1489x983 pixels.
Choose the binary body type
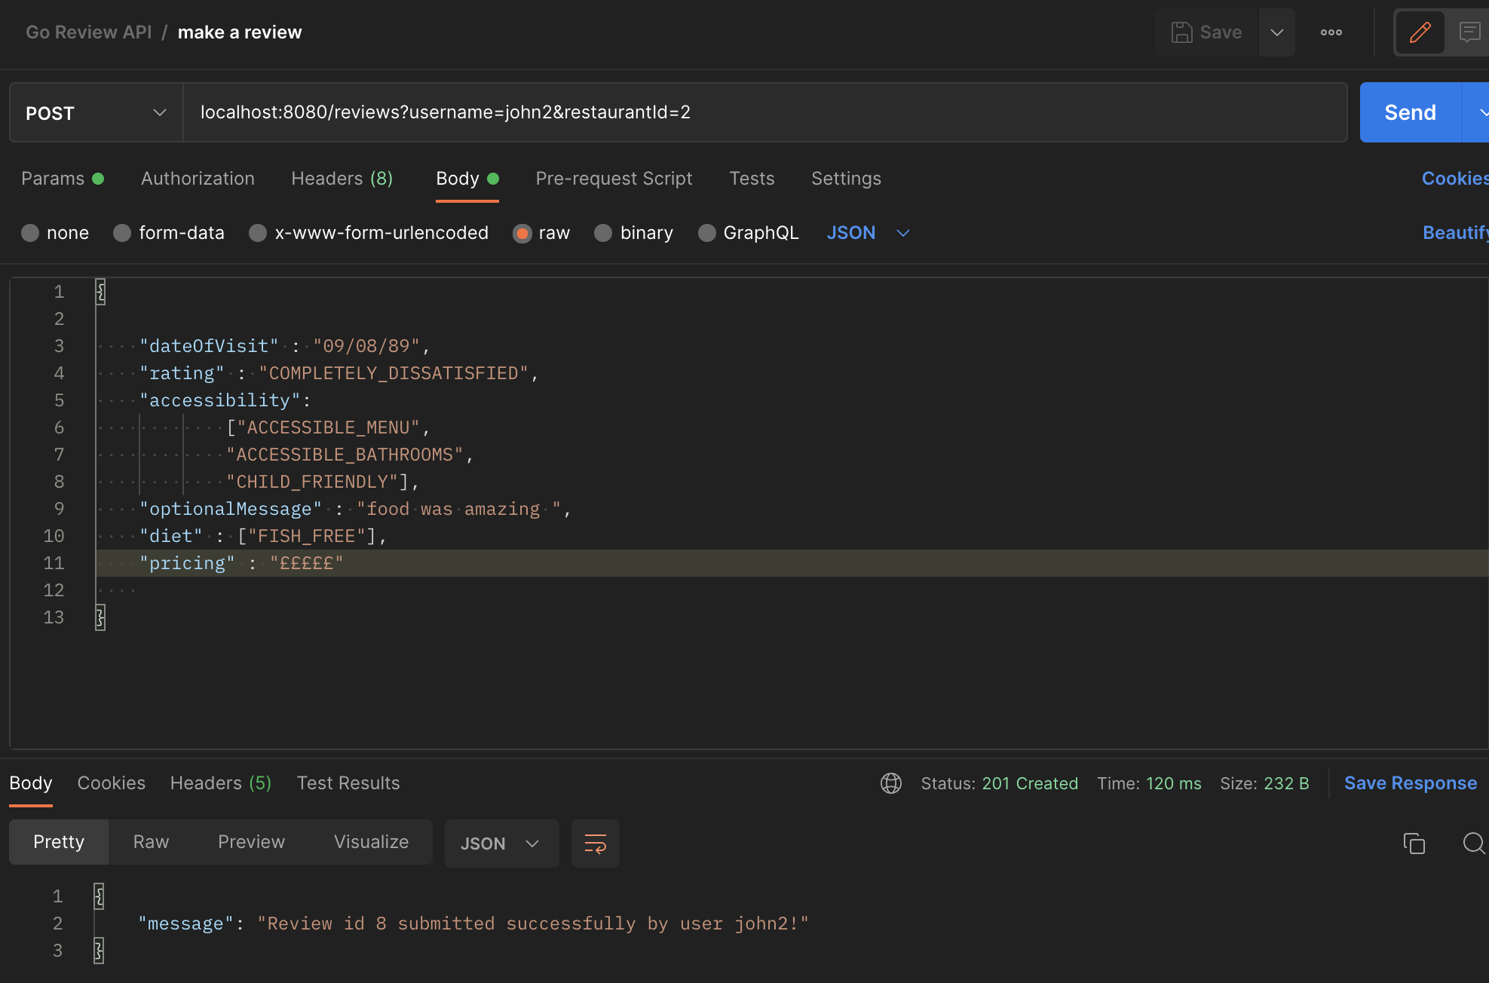coord(603,233)
